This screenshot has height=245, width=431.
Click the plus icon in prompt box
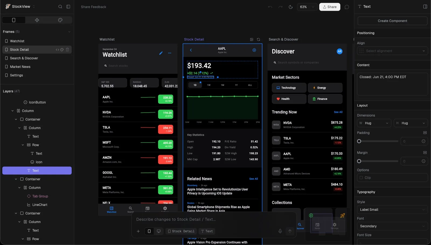pyautogui.click(x=138, y=231)
